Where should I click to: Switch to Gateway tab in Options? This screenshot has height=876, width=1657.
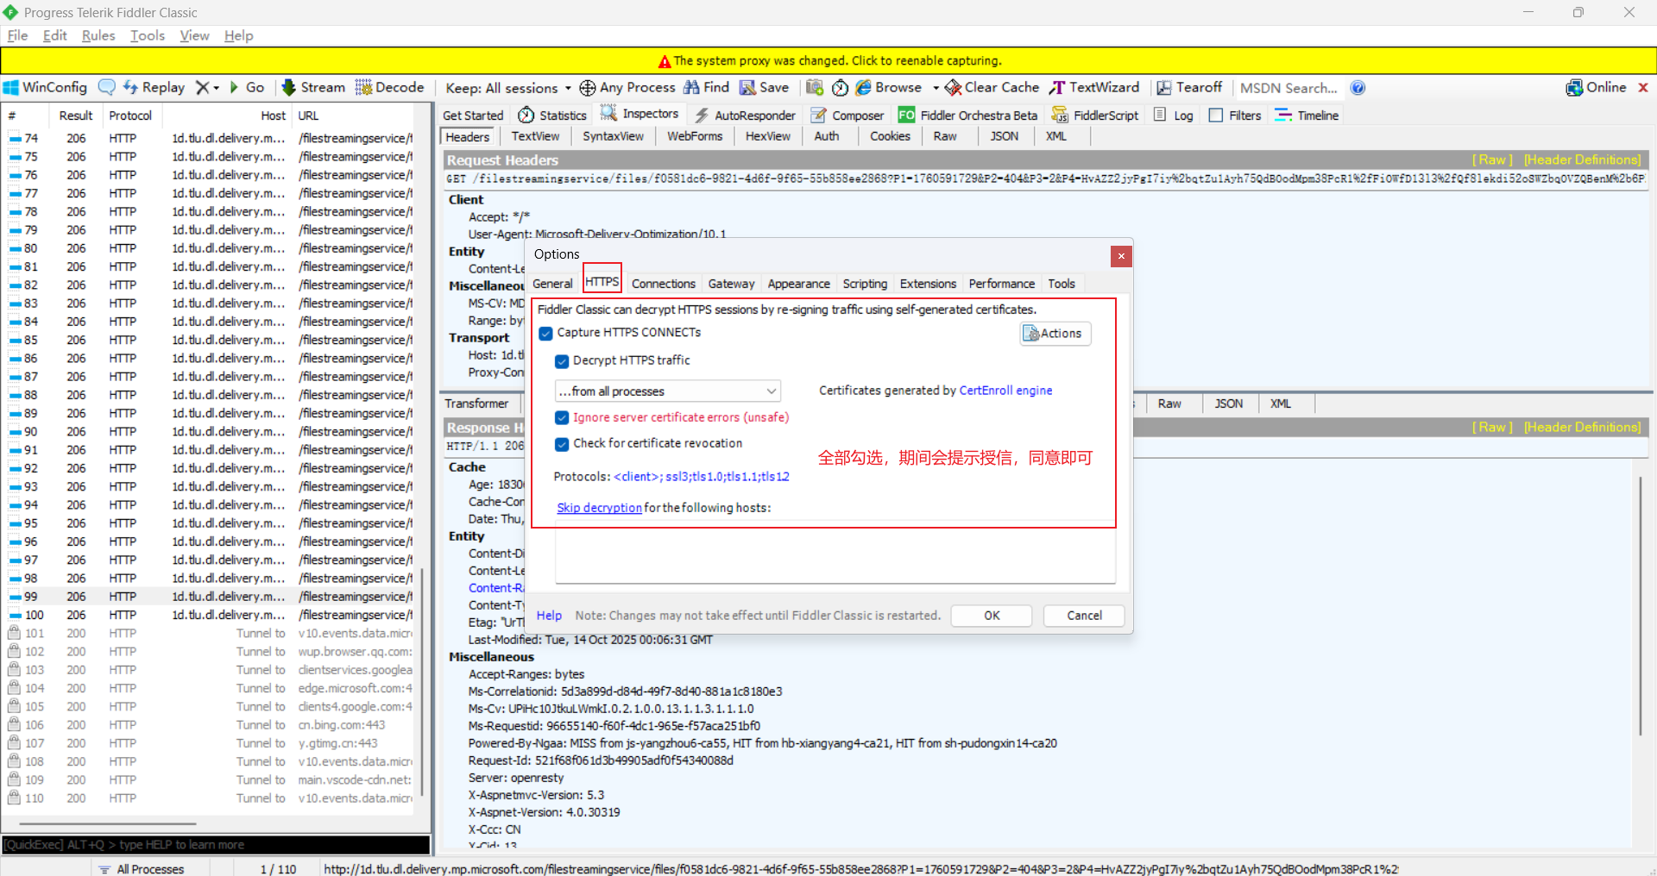tap(731, 284)
